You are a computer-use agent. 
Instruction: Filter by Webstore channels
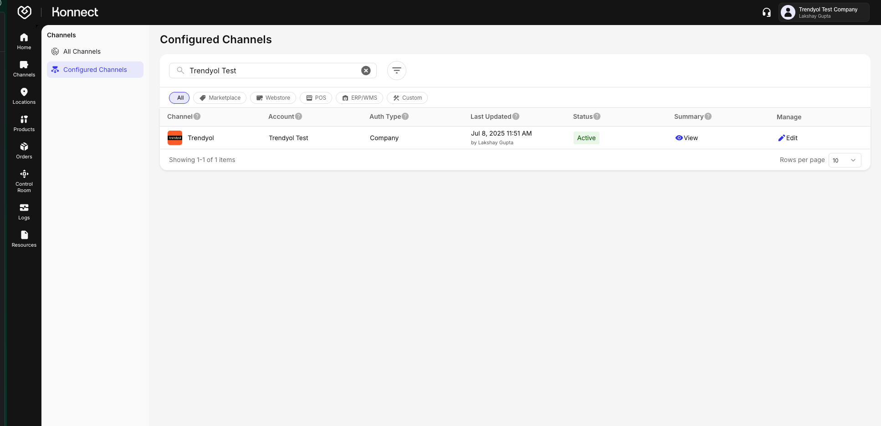[x=273, y=98]
